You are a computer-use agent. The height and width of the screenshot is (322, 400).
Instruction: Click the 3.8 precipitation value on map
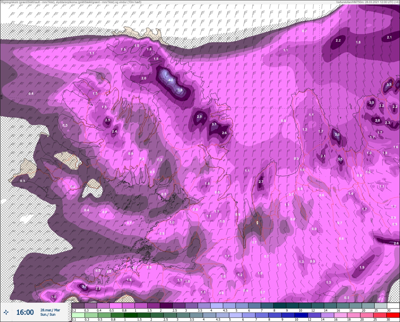click(180, 90)
